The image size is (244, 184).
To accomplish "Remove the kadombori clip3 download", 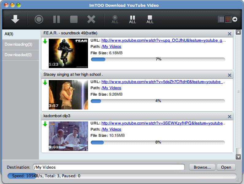I will (229, 117).
